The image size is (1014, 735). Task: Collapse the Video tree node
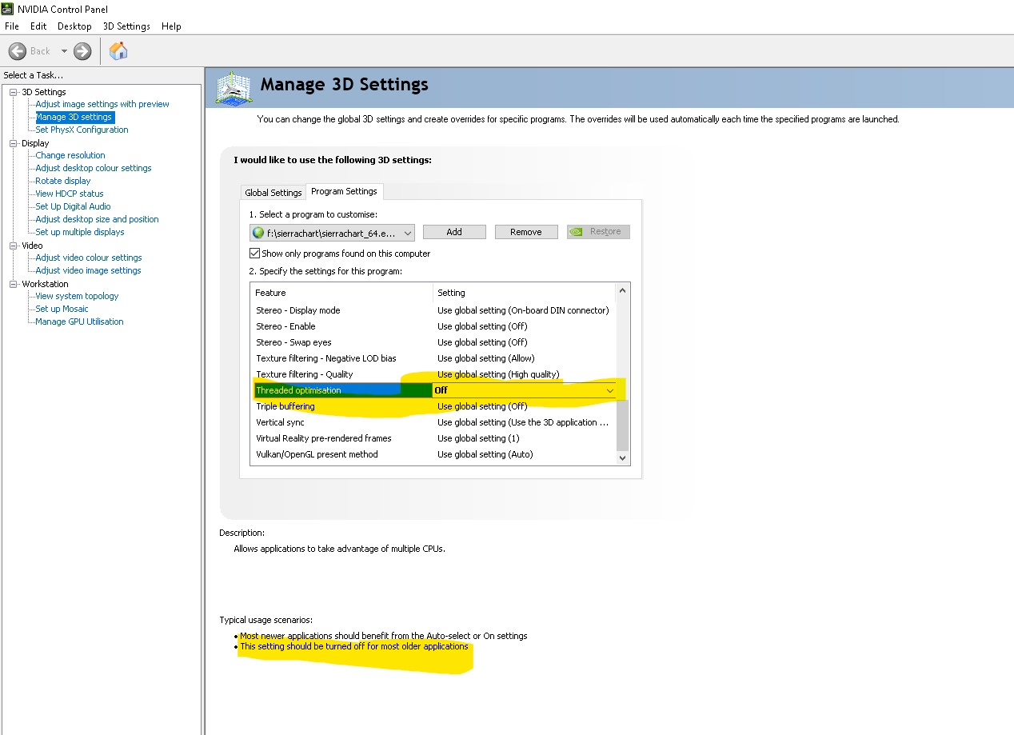pos(14,246)
